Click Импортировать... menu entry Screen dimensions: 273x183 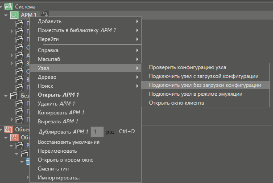[62, 178]
